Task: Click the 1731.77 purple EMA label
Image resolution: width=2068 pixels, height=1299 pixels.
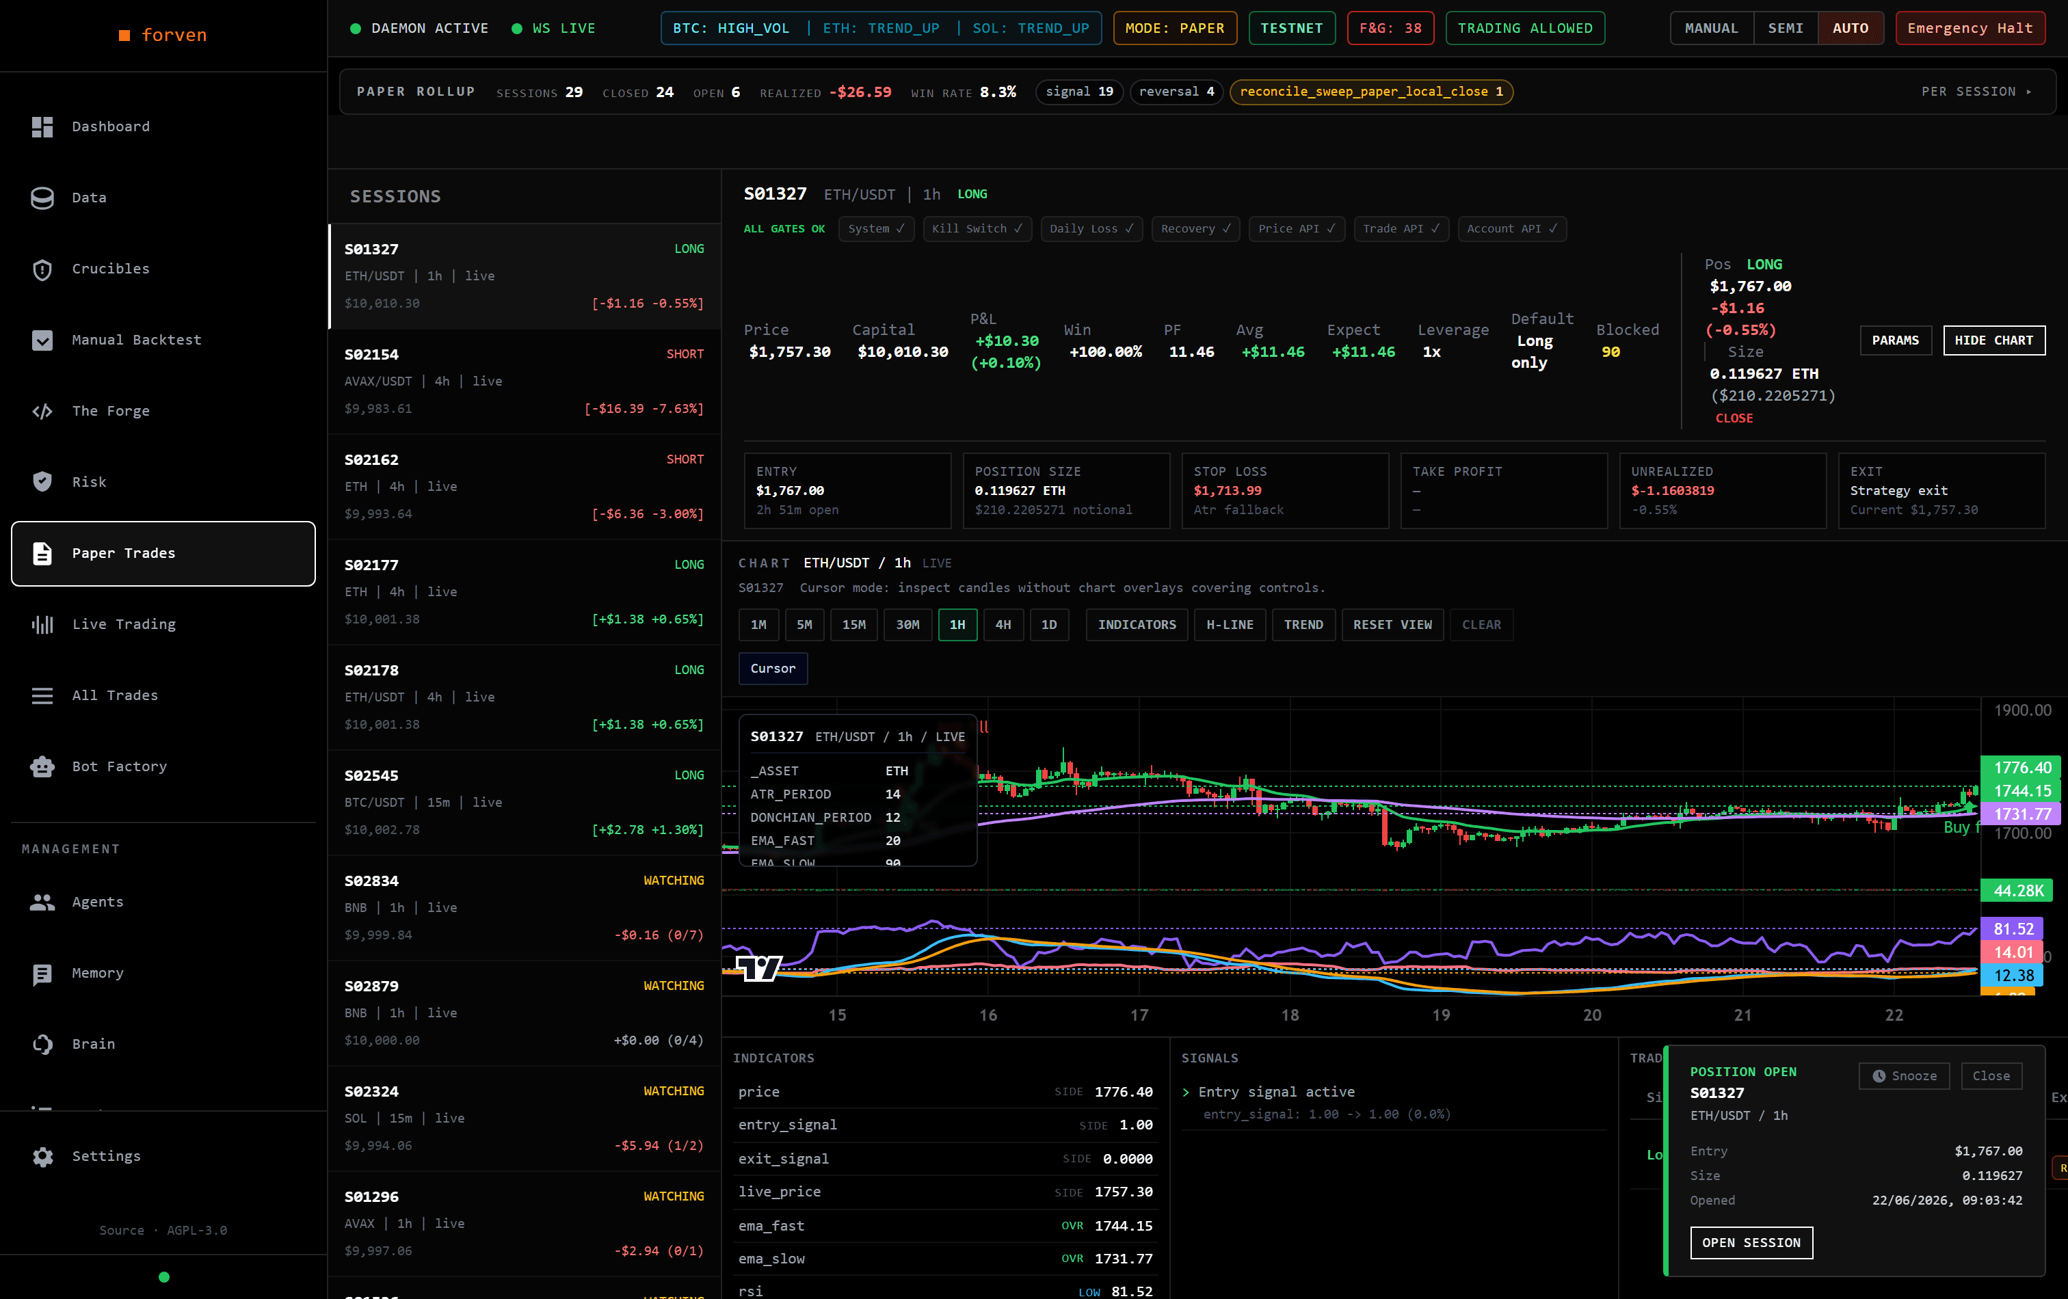Action: pos(2021,814)
